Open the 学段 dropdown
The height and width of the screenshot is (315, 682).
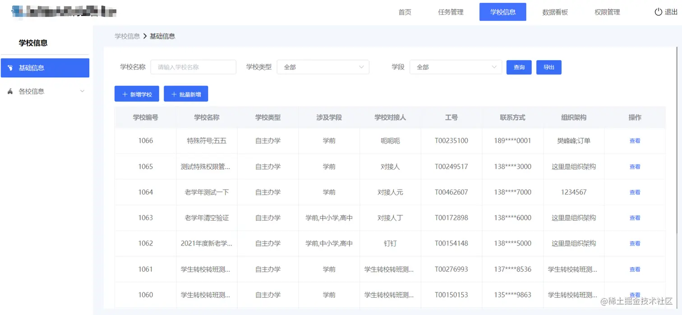pyautogui.click(x=456, y=67)
